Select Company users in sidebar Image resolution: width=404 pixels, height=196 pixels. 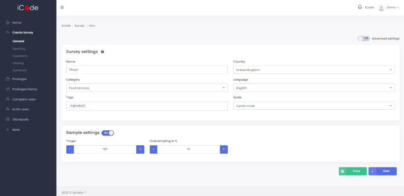(x=24, y=99)
